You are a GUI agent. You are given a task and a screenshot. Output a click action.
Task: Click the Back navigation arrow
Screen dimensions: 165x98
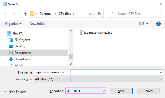tap(5, 14)
